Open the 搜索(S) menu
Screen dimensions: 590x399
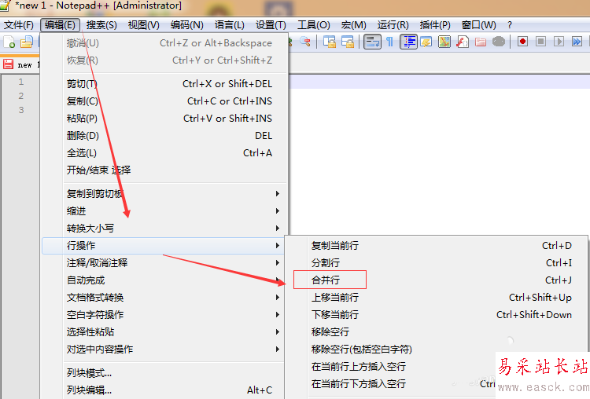pos(101,25)
